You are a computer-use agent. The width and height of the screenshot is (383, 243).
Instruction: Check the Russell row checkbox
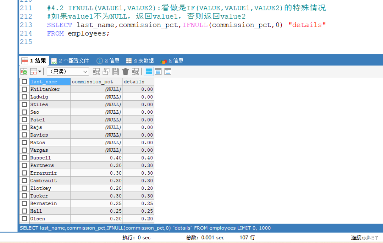(24, 158)
